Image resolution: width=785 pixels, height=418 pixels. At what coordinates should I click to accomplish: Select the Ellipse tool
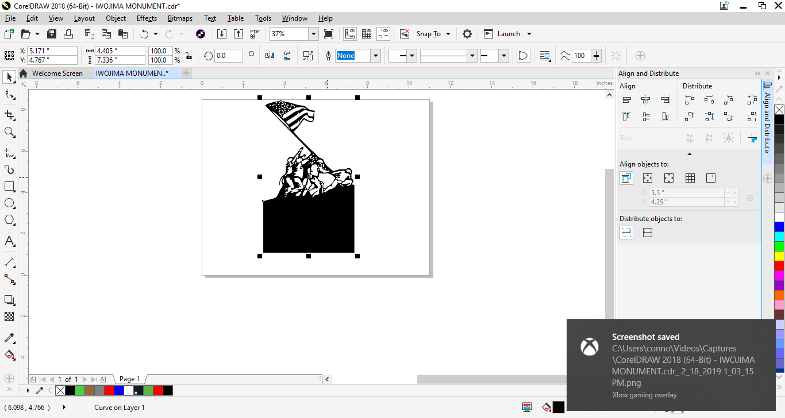click(x=9, y=203)
